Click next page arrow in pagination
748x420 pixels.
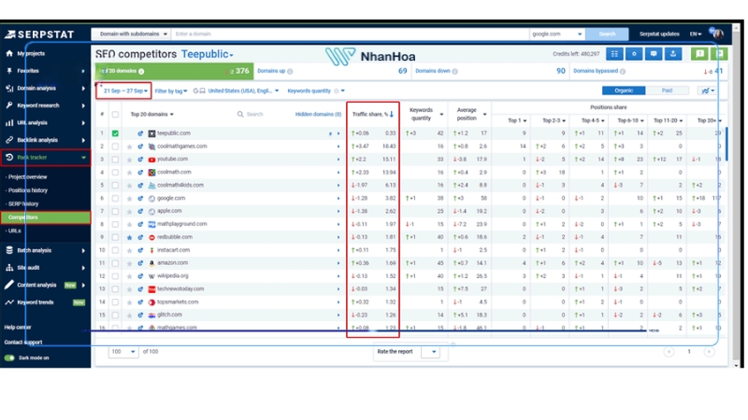[x=709, y=352]
